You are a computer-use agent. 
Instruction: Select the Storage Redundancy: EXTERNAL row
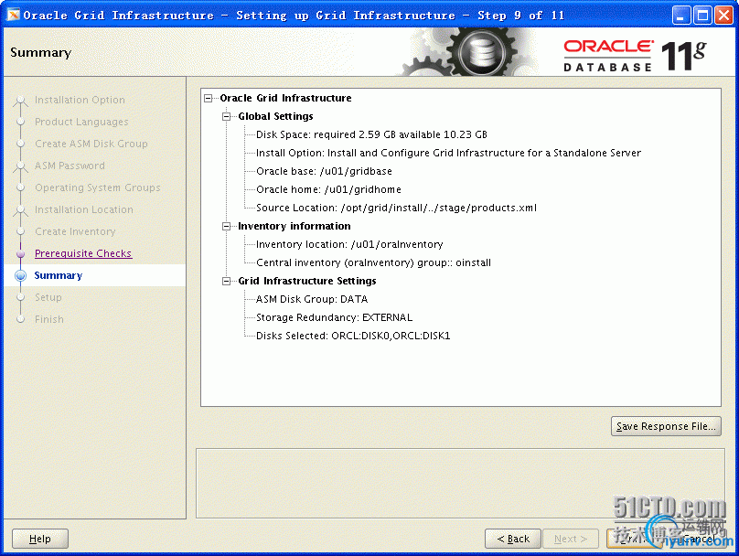pos(334,318)
